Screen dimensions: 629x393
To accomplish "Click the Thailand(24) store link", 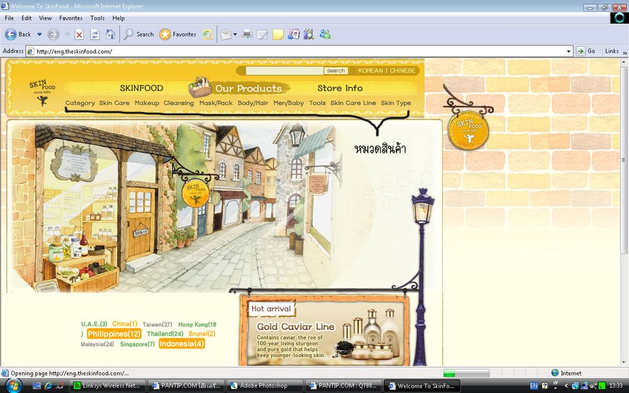I will pyautogui.click(x=165, y=334).
